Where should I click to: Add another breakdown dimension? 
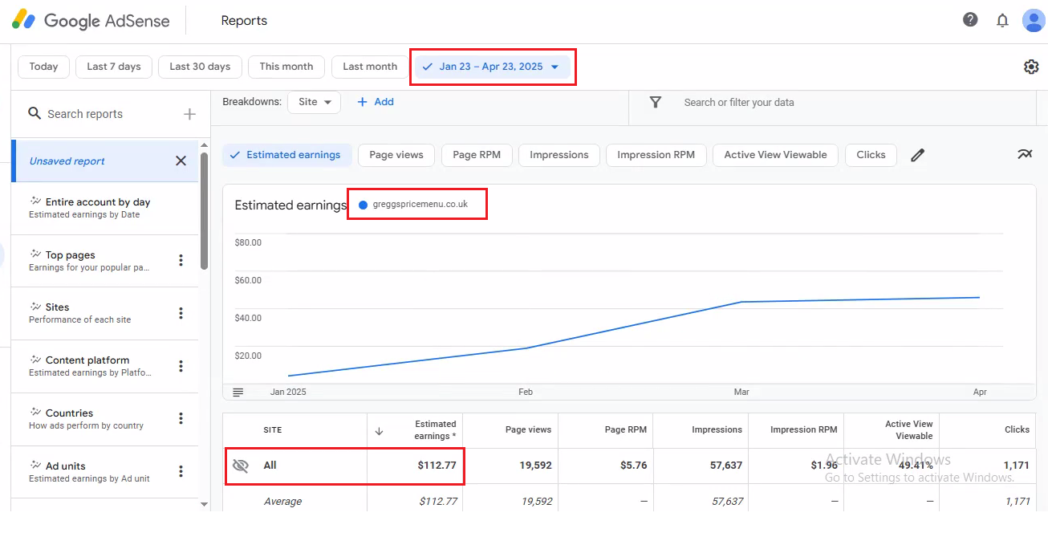point(376,102)
